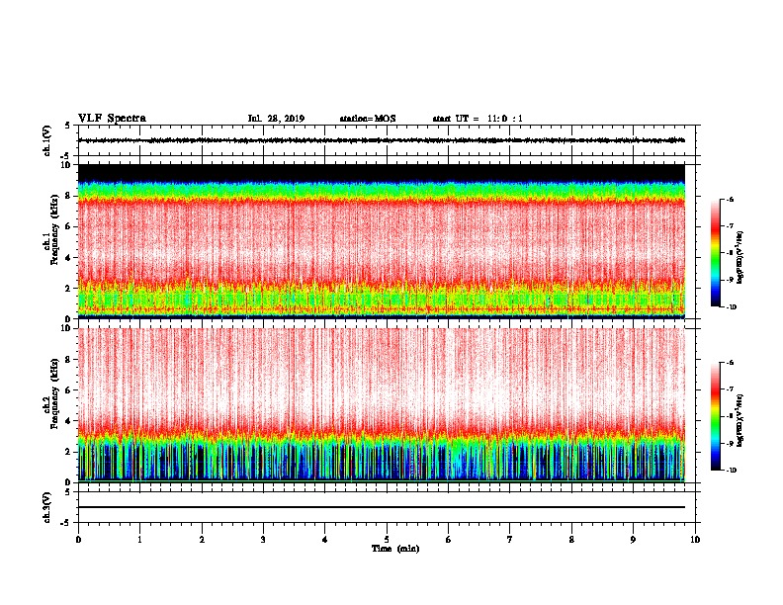Viewport: 783px width, 605px height.
Task: Click the "10" frequency tick of ch.1 spectrogram
Action: (x=66, y=165)
